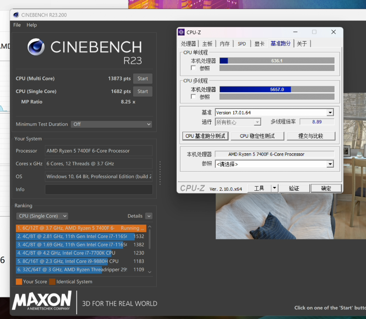366x319 pixels.
Task: Click the 验证 button
Action: click(294, 188)
